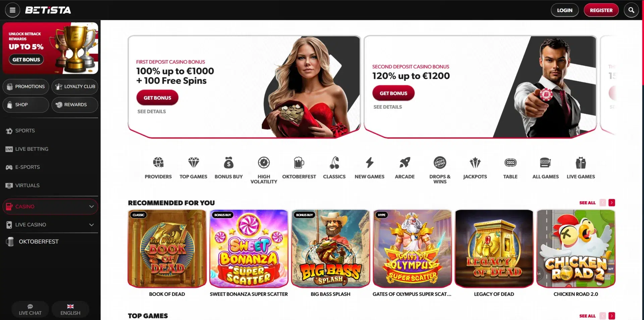The width and height of the screenshot is (644, 320).
Task: Select the Jackpots category icon
Action: coord(475,163)
